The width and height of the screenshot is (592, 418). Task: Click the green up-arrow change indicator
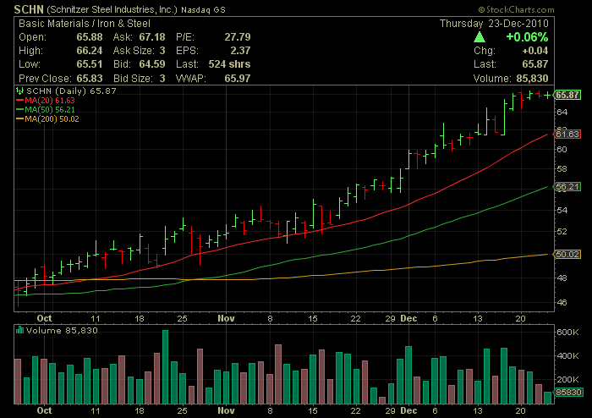pos(480,36)
